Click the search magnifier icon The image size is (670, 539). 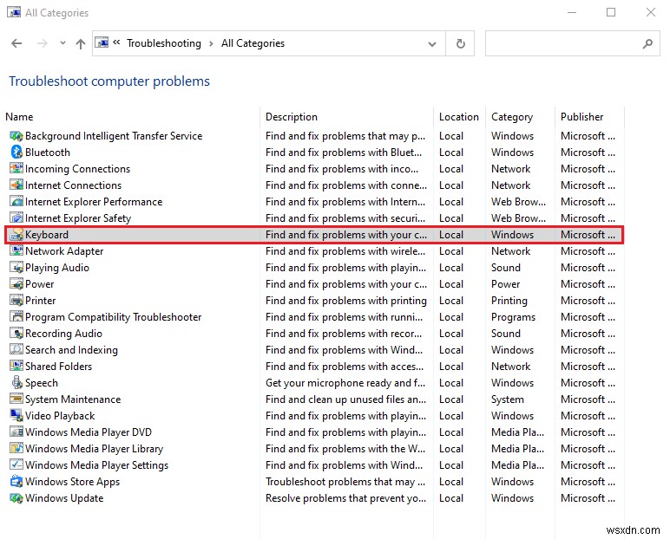[647, 43]
